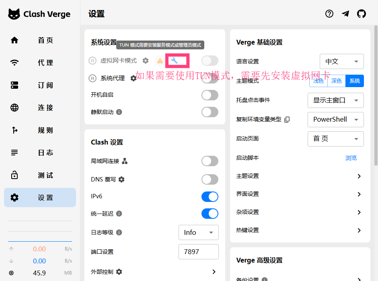Viewport: 378px width, 281px height.
Task: Select 浅色 theme mode
Action: point(318,81)
